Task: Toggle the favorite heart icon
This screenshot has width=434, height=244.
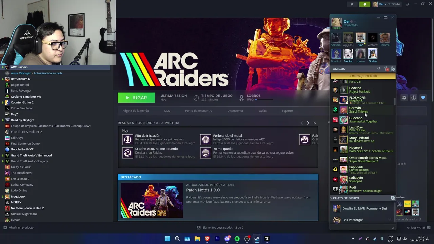Action: coord(423,98)
